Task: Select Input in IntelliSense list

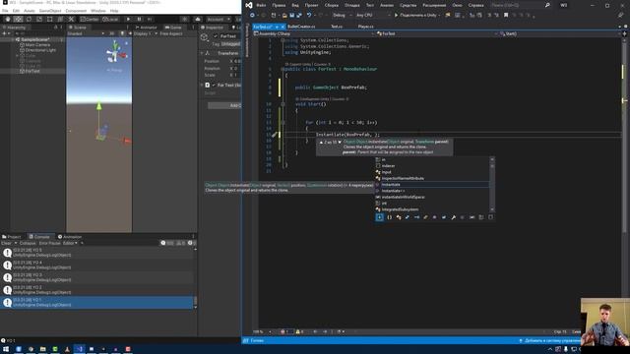Action: [x=432, y=172]
